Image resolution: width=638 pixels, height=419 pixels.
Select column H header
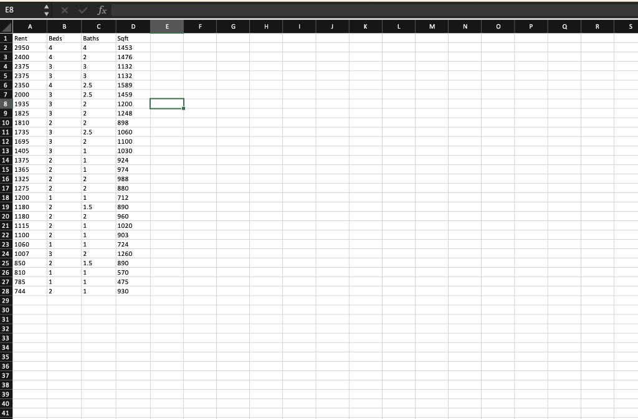coord(266,26)
